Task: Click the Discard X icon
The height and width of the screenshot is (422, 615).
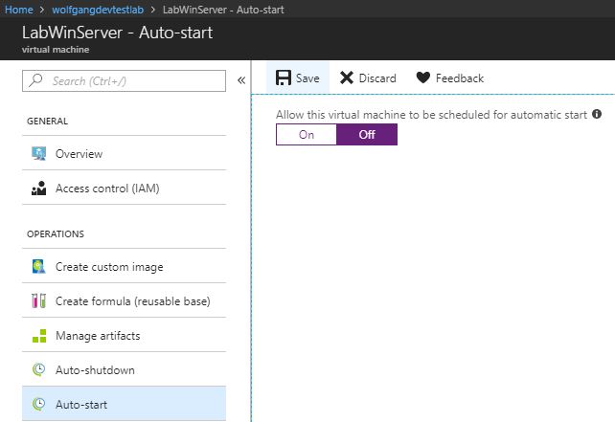Action: click(347, 78)
